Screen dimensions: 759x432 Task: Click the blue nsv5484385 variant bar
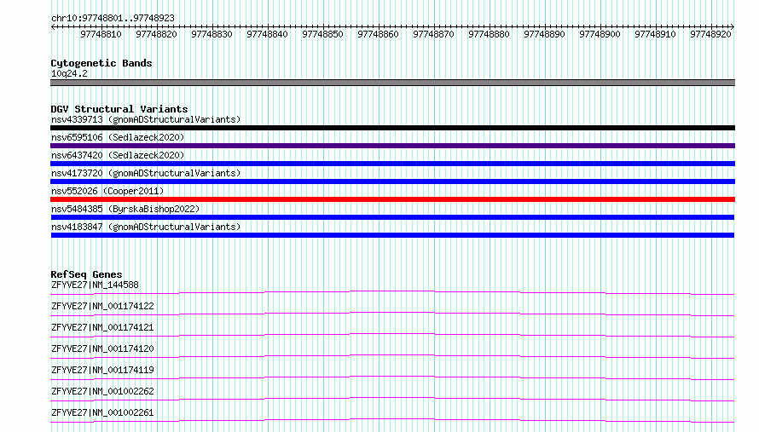(392, 217)
